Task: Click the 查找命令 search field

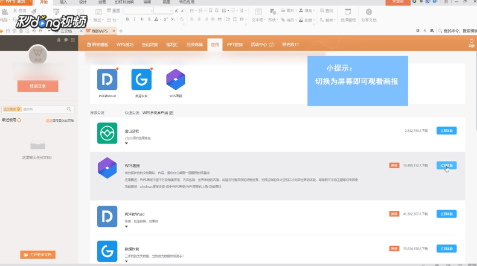Action: pos(458,31)
